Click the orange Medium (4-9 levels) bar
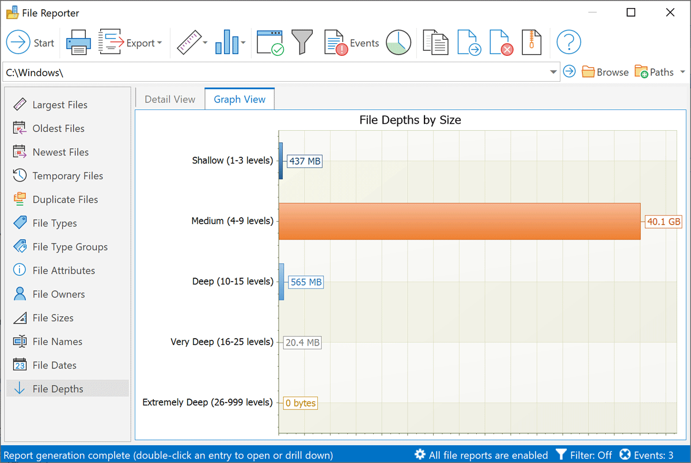Image resolution: width=691 pixels, height=463 pixels. 459,221
